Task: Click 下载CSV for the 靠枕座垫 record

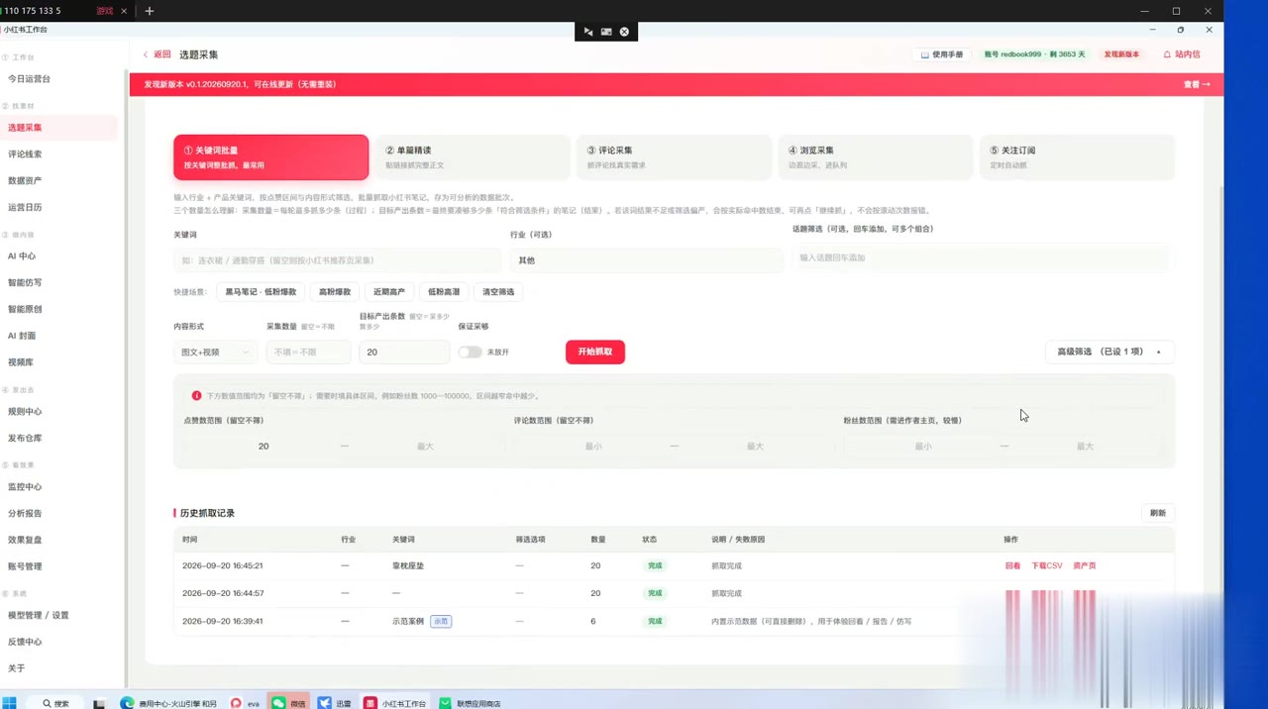Action: click(1046, 565)
